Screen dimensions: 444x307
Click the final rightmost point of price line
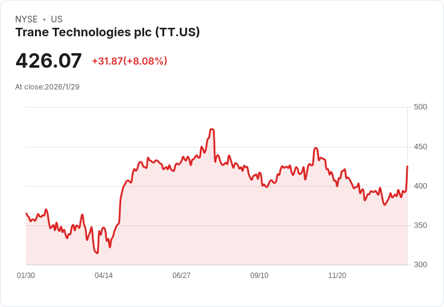pos(407,166)
